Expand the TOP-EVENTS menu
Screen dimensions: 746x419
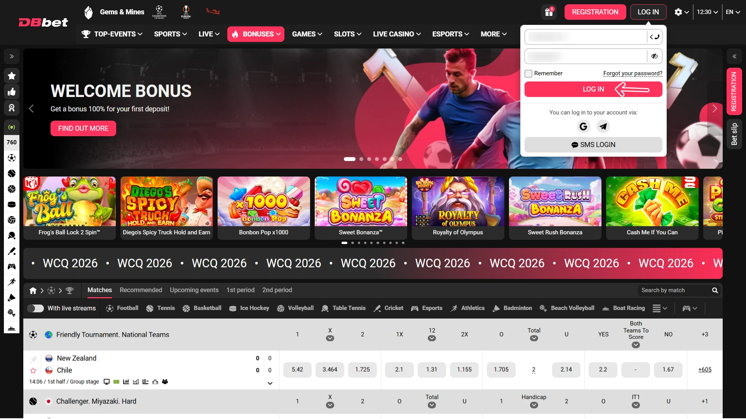pos(112,34)
